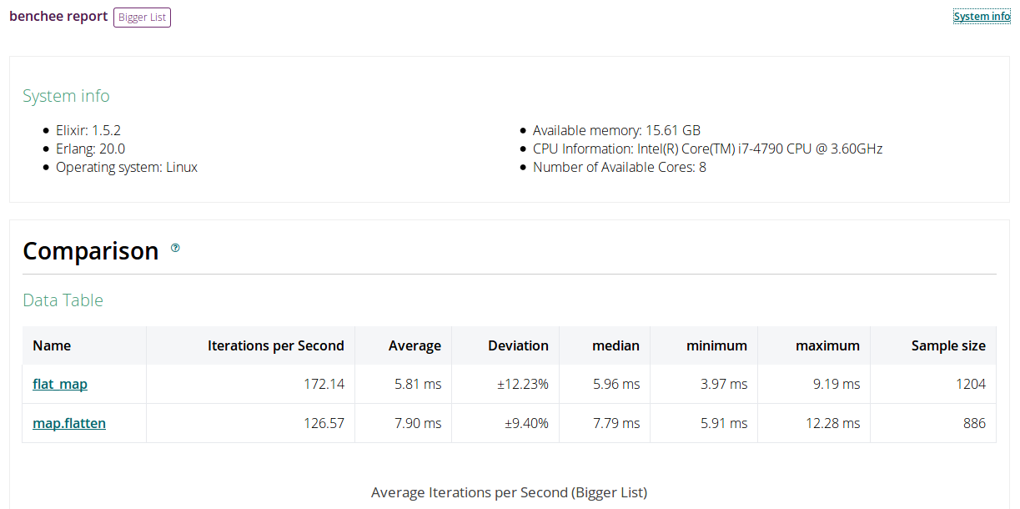Open the map.flatten benchmark link
The width and height of the screenshot is (1020, 509).
pos(69,424)
